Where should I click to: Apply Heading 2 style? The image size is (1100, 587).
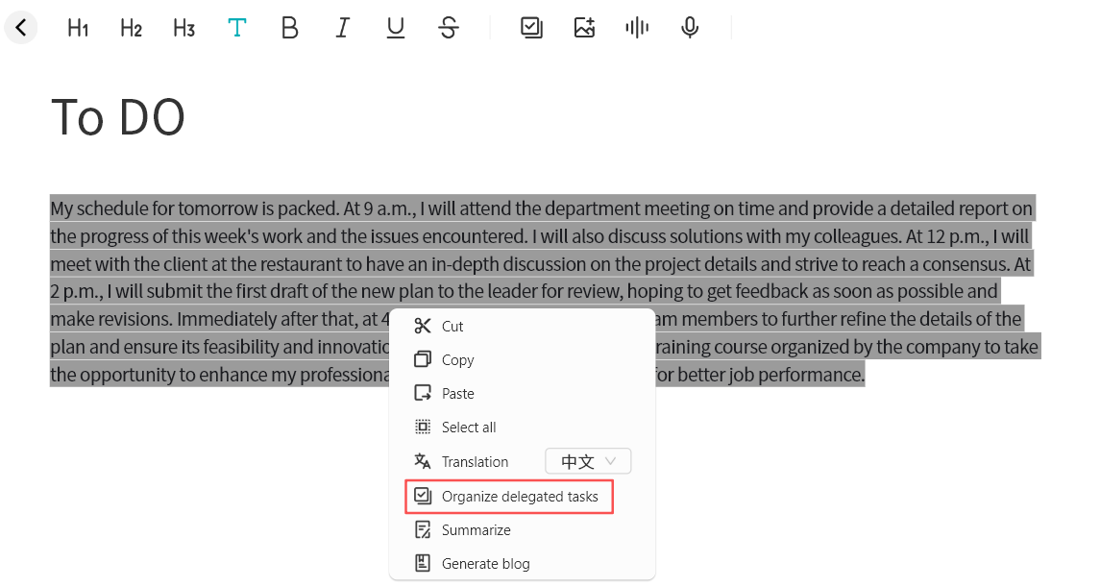(x=131, y=28)
